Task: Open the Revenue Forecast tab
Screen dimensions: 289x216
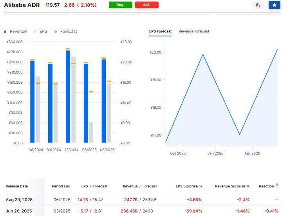Action: [194, 31]
